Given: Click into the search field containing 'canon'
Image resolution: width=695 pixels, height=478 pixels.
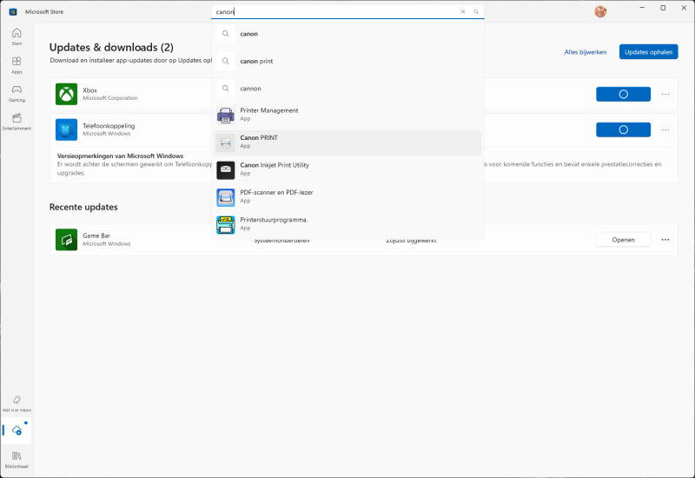Looking at the screenshot, I should click(334, 12).
